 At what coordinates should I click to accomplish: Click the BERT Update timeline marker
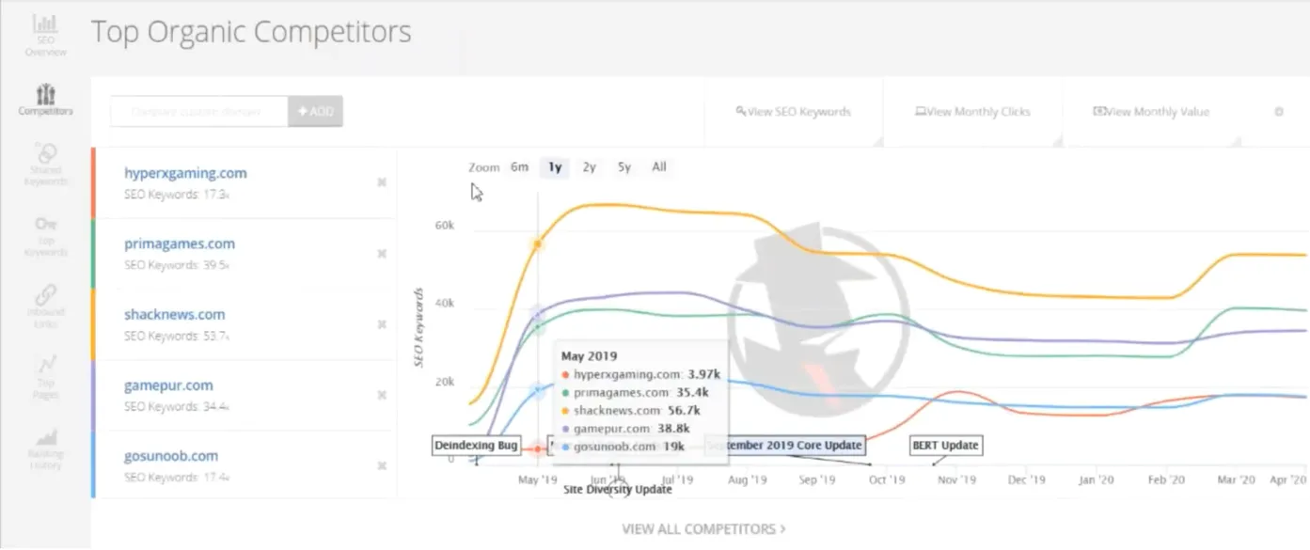coord(946,446)
